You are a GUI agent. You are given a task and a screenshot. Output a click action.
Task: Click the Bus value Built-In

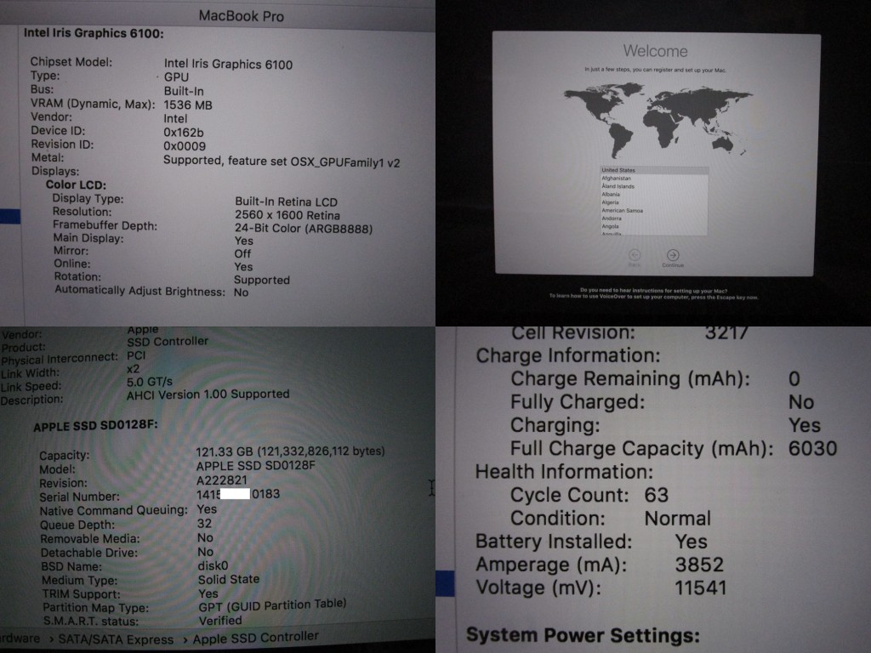184,91
